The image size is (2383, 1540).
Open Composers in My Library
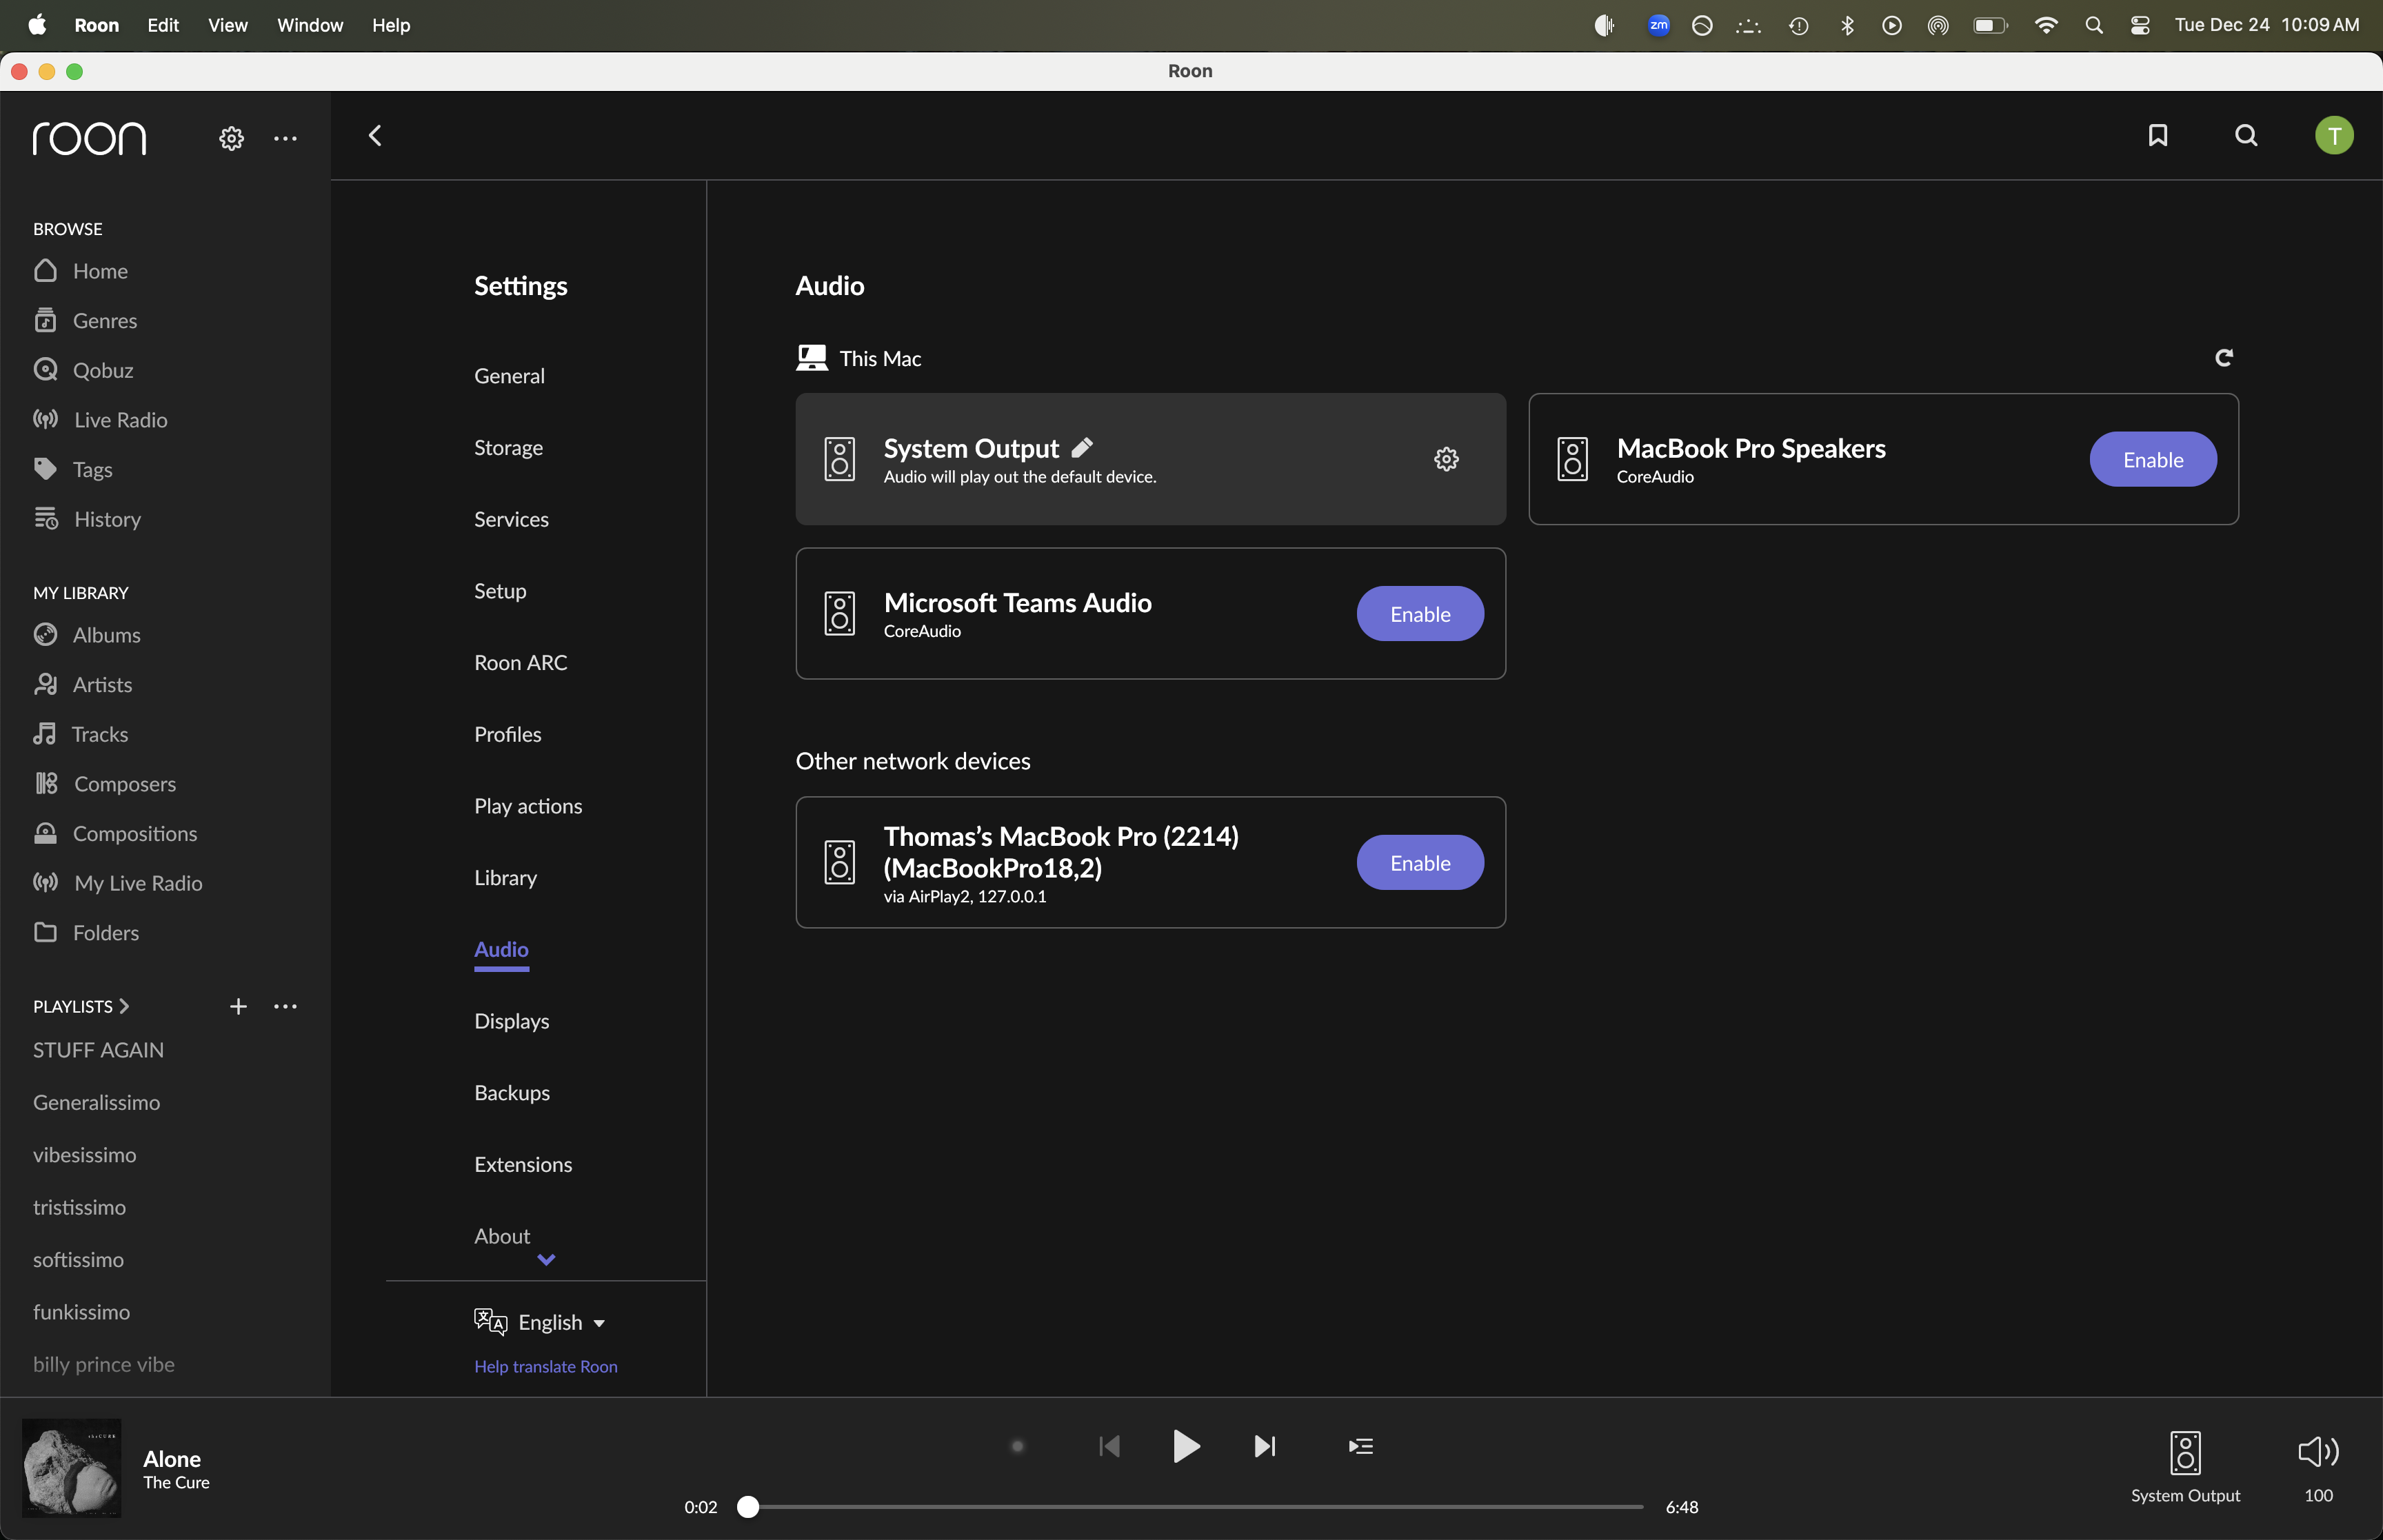(x=104, y=783)
